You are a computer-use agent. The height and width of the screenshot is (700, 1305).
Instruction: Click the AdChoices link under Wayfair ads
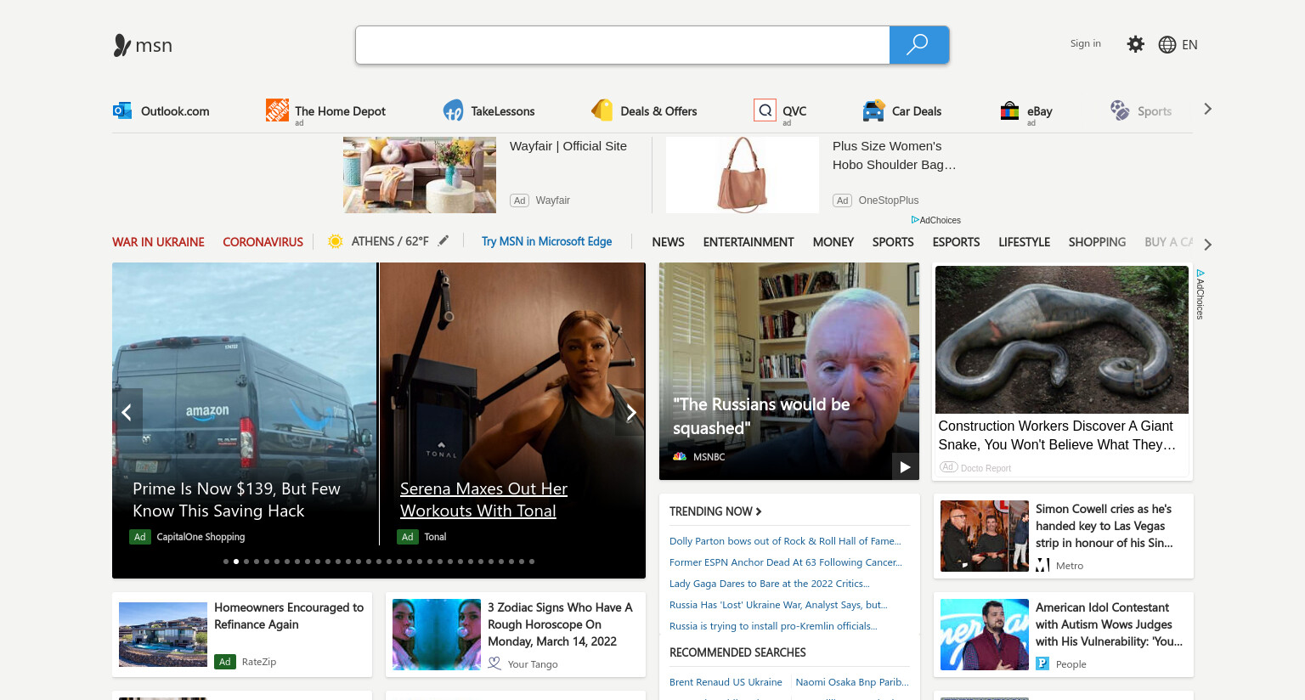[x=936, y=220]
